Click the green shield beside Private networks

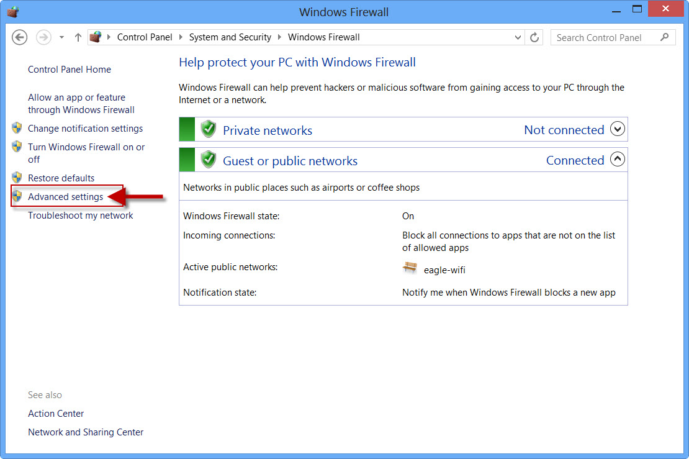[209, 129]
